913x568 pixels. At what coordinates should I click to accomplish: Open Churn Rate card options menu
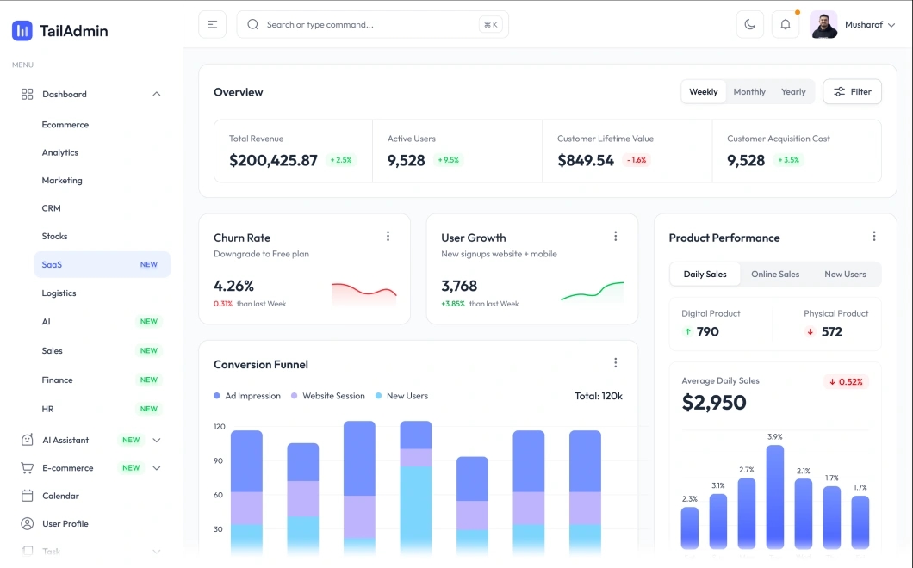[388, 237]
